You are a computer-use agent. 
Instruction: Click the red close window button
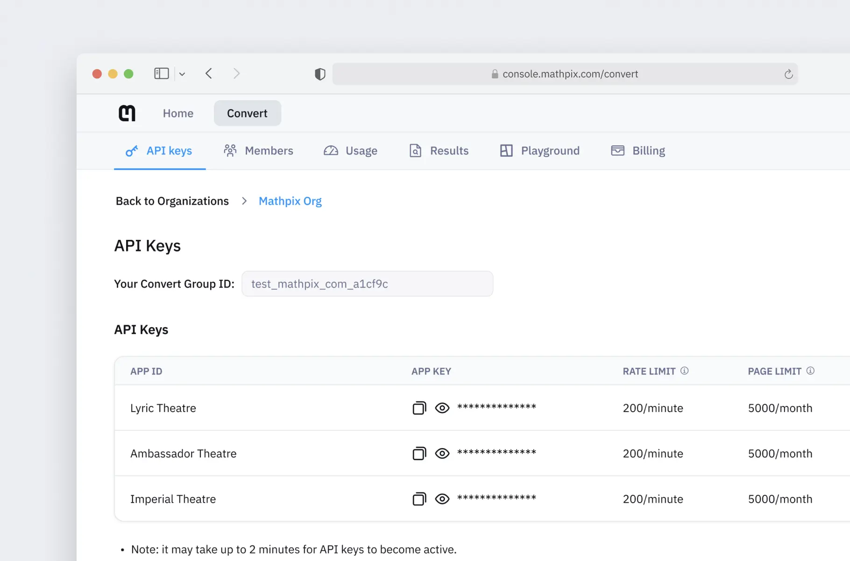click(x=97, y=74)
